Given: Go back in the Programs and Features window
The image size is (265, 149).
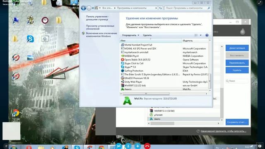Looking at the screenshot, I should point(84,8).
